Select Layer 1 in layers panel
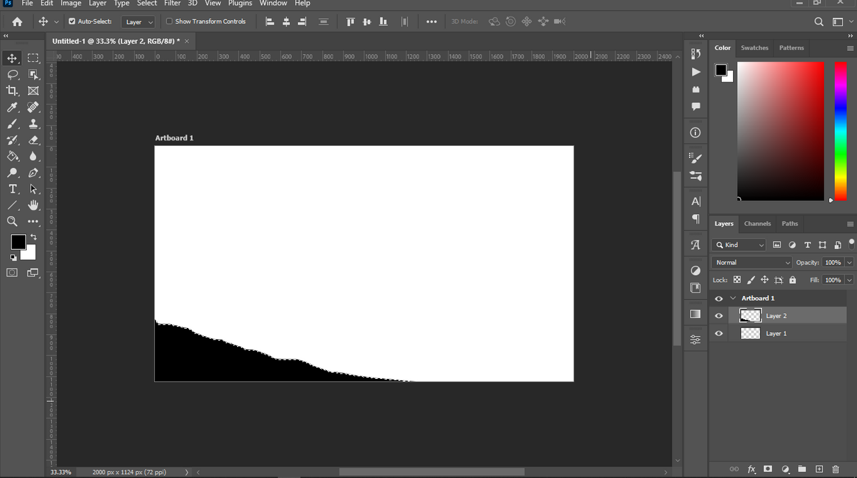Screen dimensions: 857x478 tap(776, 333)
